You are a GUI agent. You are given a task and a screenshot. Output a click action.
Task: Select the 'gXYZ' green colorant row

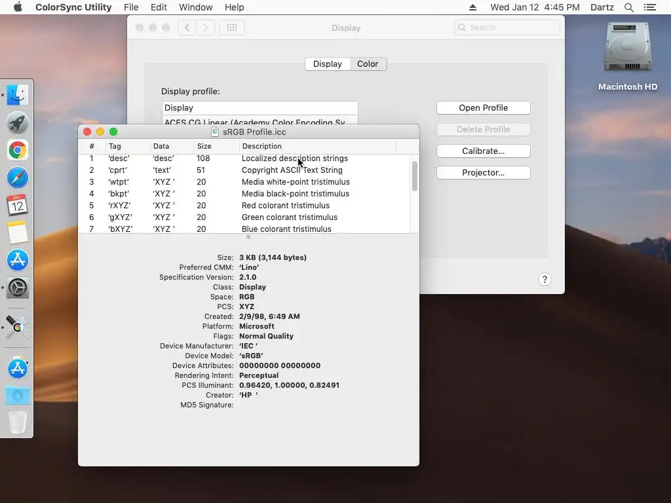244,217
